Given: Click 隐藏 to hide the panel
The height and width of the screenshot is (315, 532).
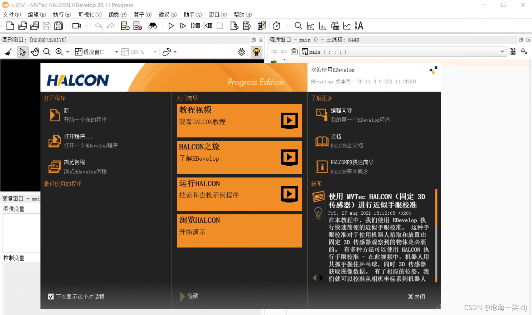Looking at the screenshot, I should click(x=189, y=296).
